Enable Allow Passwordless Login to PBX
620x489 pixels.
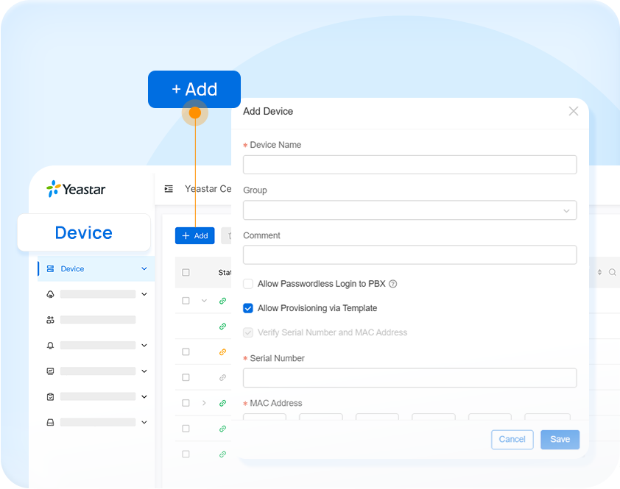tap(248, 284)
